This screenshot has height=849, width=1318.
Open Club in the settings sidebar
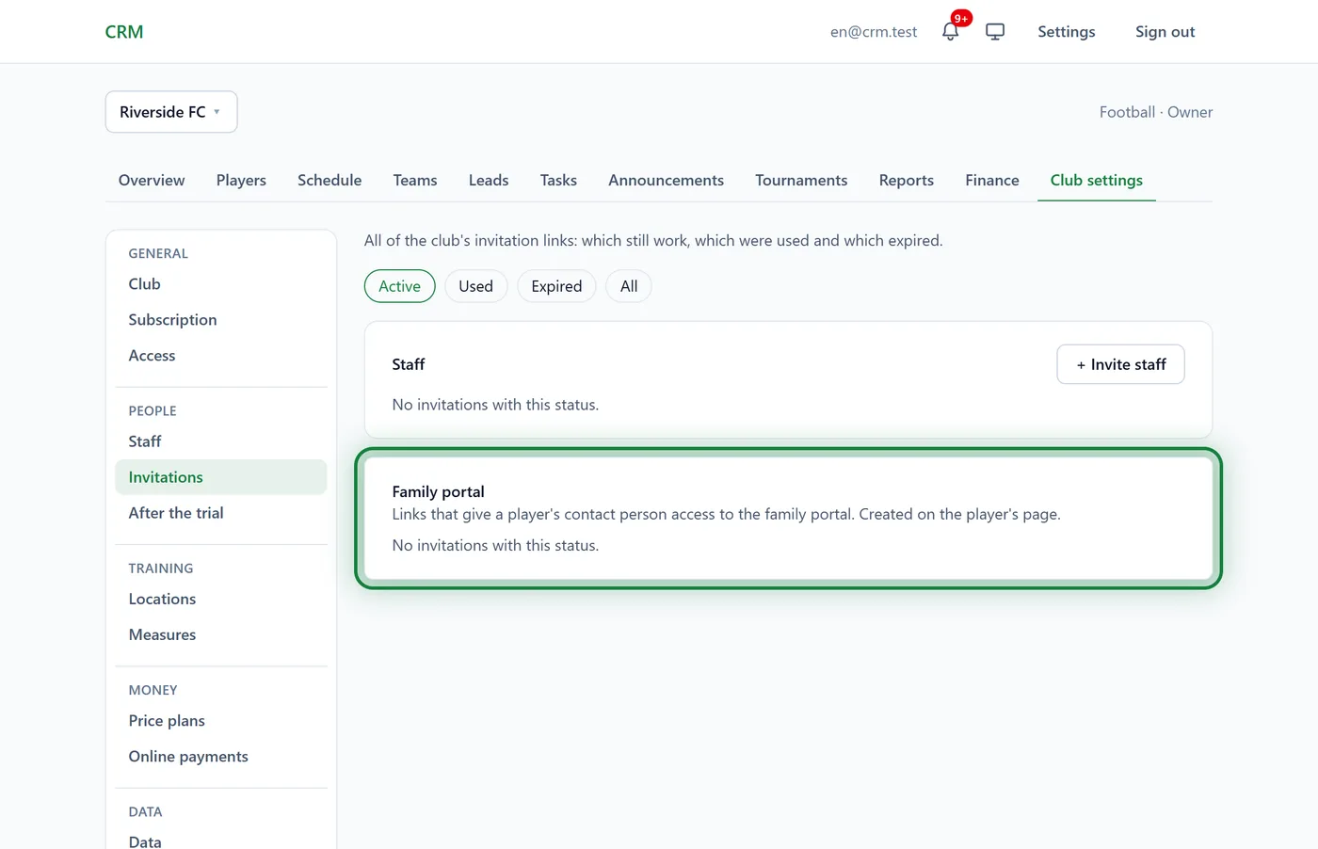(221, 284)
